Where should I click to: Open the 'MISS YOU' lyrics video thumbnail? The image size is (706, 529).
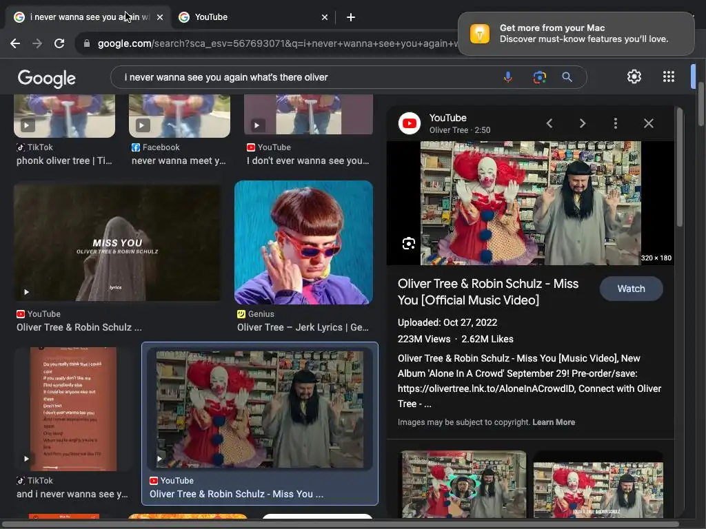(117, 242)
